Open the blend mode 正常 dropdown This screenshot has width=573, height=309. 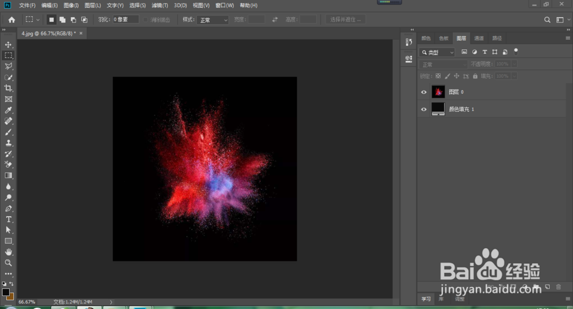(x=444, y=64)
